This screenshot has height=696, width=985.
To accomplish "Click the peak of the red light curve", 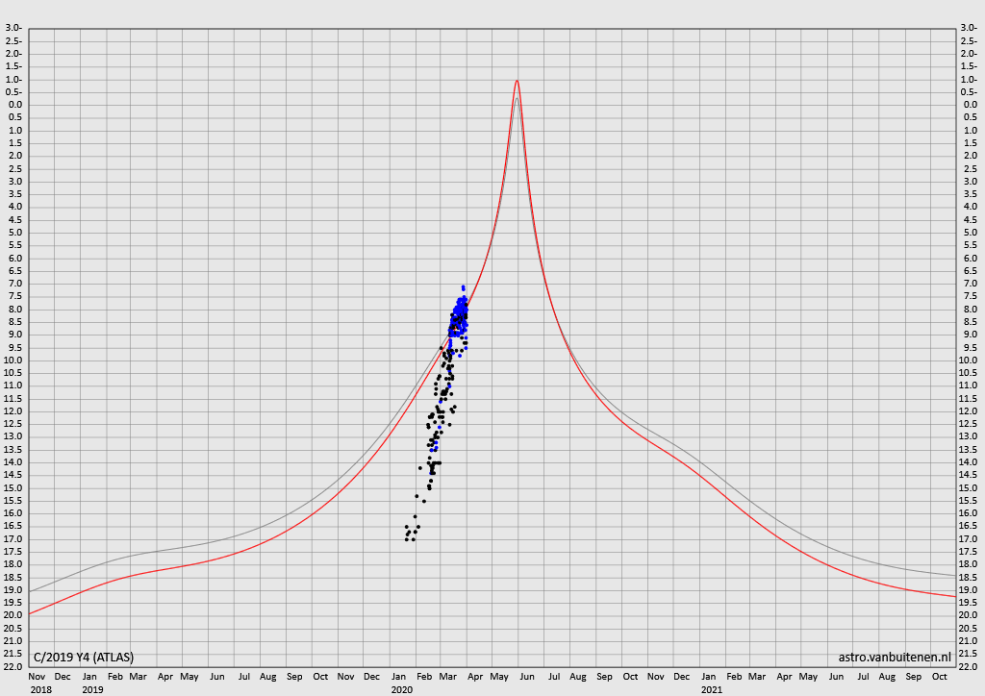I will tap(517, 81).
